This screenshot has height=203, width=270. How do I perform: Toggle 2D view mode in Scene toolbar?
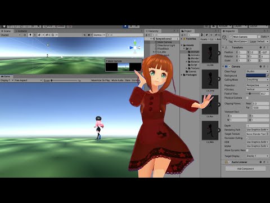click(x=25, y=35)
